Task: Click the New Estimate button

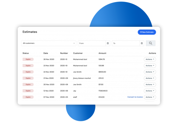Action: 146,32
